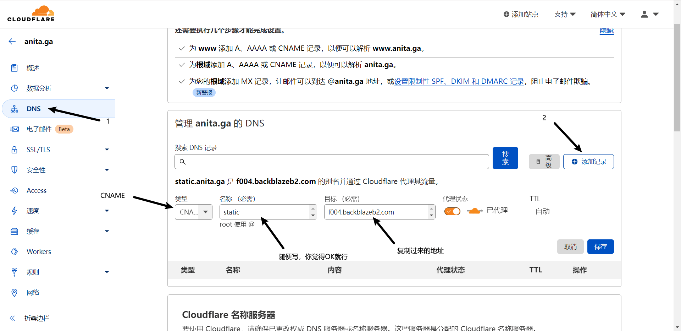Open the 简体中文 language dropdown

pos(608,14)
